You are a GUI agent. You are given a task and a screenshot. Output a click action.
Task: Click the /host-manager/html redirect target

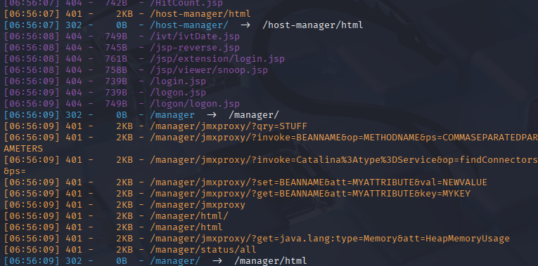312,25
